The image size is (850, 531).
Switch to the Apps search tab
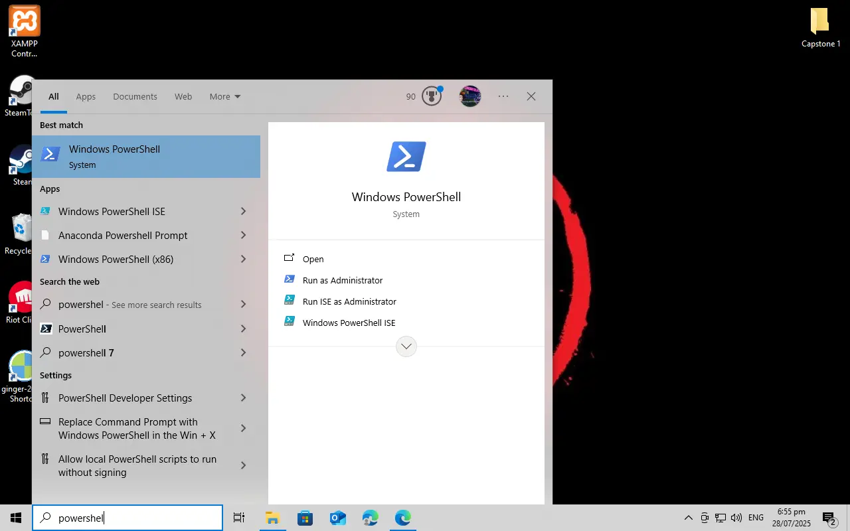coord(86,96)
